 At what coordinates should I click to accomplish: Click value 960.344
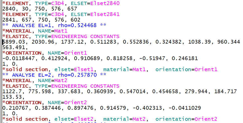(229, 42)
